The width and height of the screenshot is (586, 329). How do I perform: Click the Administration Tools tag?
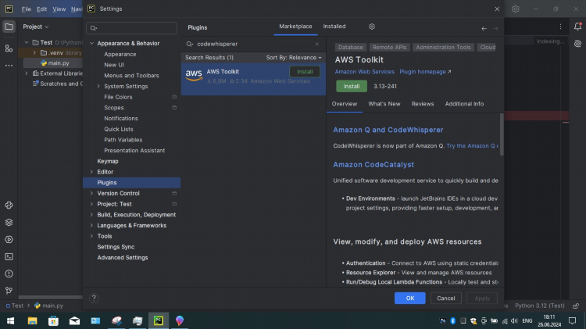[443, 48]
